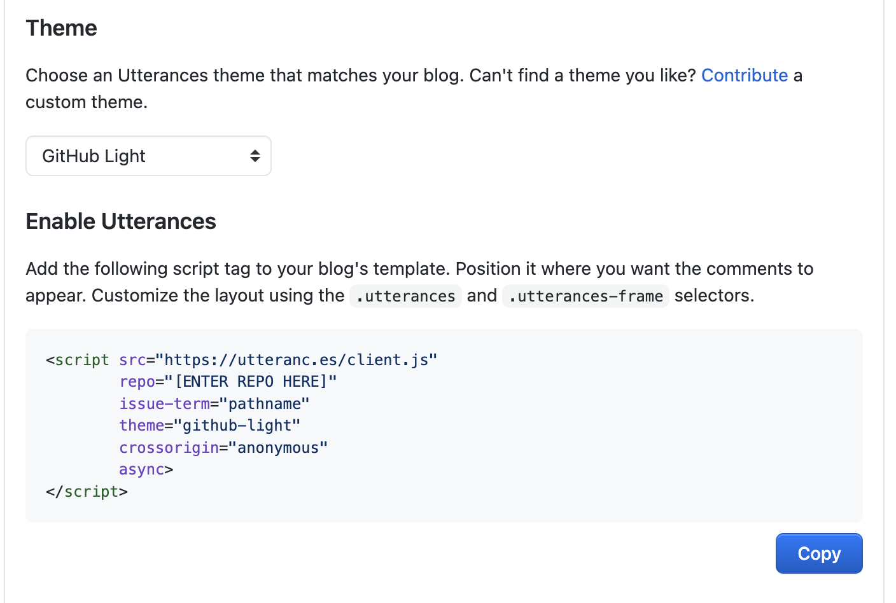The width and height of the screenshot is (896, 603).
Task: Click the theme="github-light" line
Action: coord(210,426)
